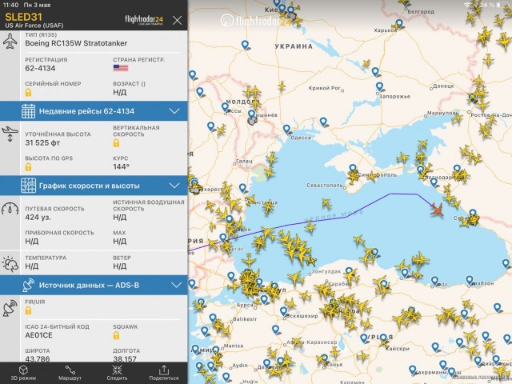Click the Донецк city label on map
The width and height of the screenshot is (512, 384).
pyautogui.click(x=443, y=86)
